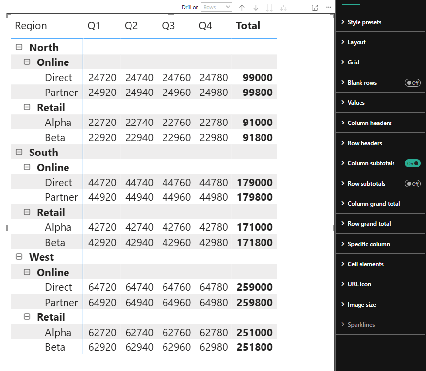Screen dimensions: 426x371
Task: Open the More options ellipsis
Action: click(328, 7)
